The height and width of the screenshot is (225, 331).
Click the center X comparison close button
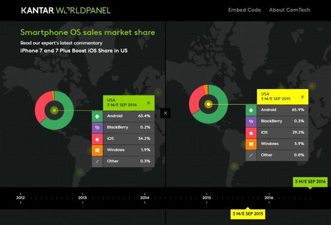(165, 112)
